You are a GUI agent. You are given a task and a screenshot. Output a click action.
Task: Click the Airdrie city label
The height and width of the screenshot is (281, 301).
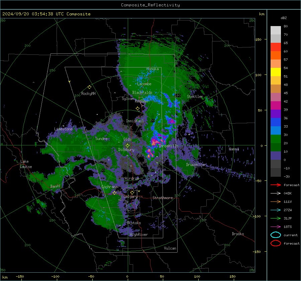tap(132, 178)
